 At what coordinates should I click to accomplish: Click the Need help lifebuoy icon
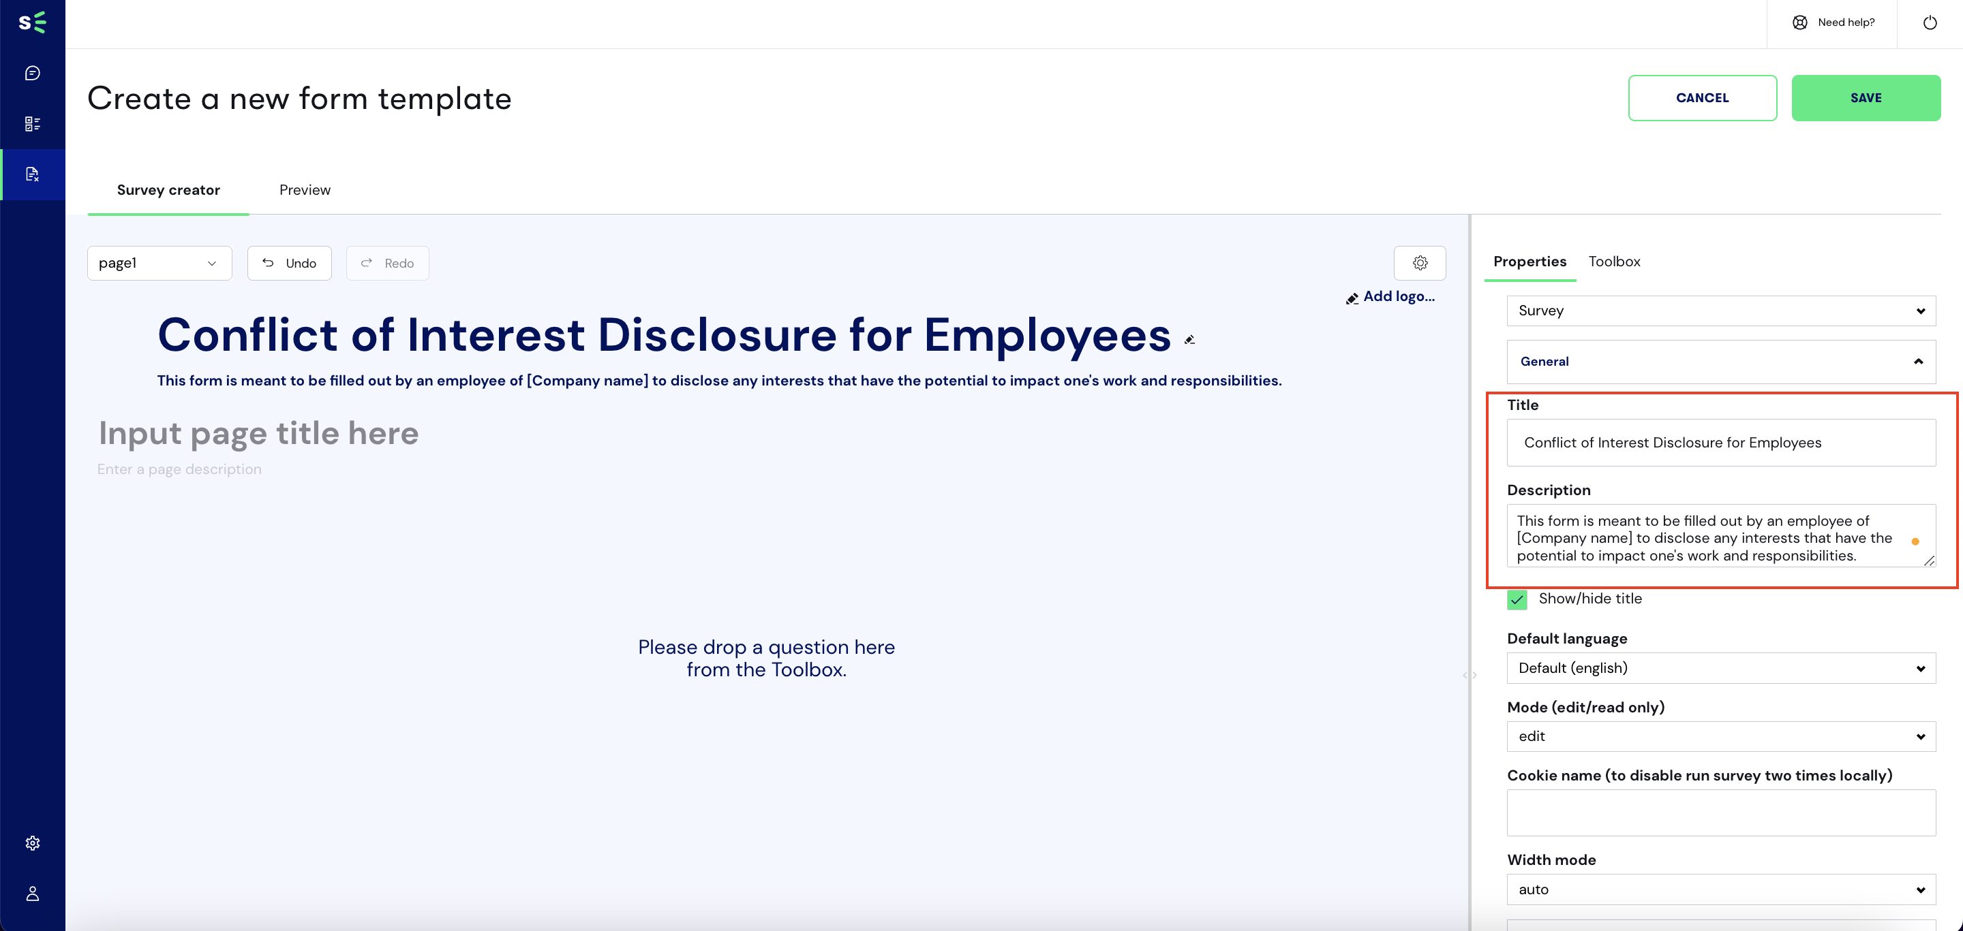1800,22
